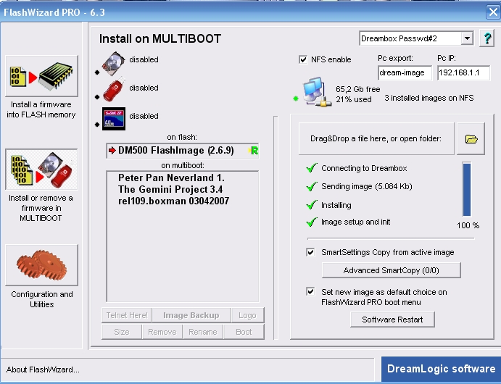Image resolution: width=501 pixels, height=384 pixels.
Task: Toggle SmartSettings Copy from active image checkbox
Action: point(310,252)
